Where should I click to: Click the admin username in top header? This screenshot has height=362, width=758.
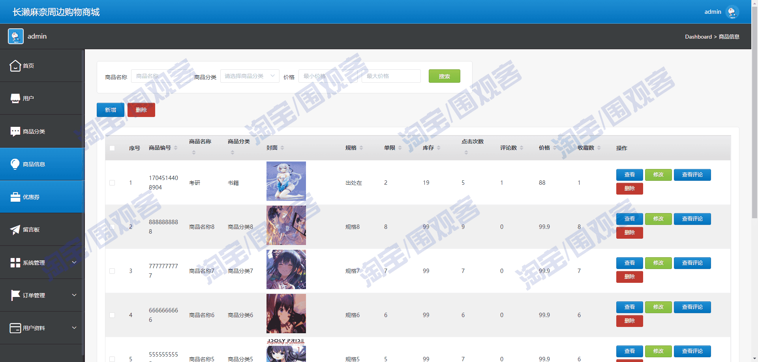(713, 12)
